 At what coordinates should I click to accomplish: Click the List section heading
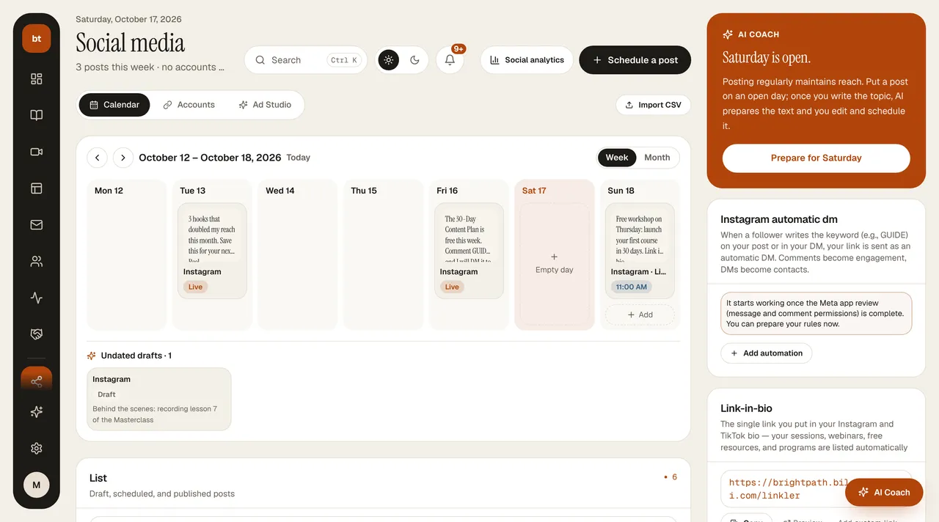[98, 478]
